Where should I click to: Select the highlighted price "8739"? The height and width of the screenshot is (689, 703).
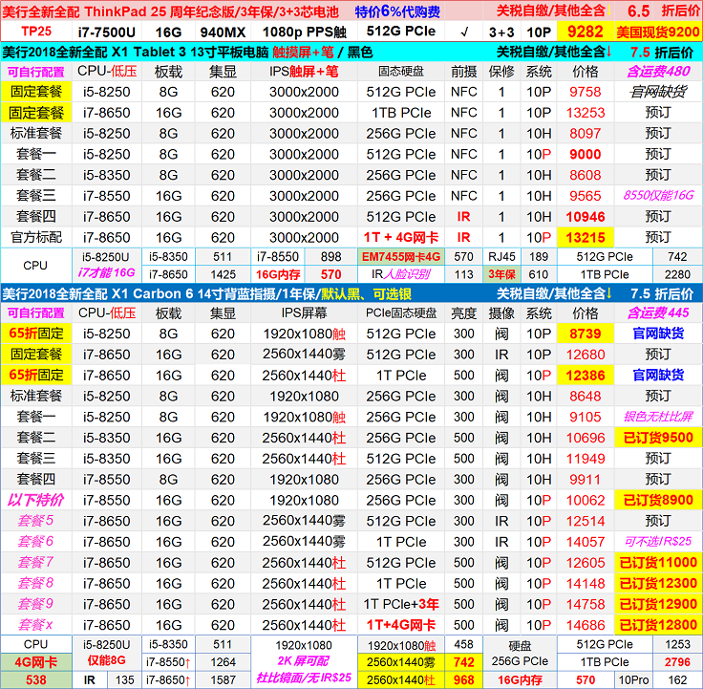tap(586, 334)
